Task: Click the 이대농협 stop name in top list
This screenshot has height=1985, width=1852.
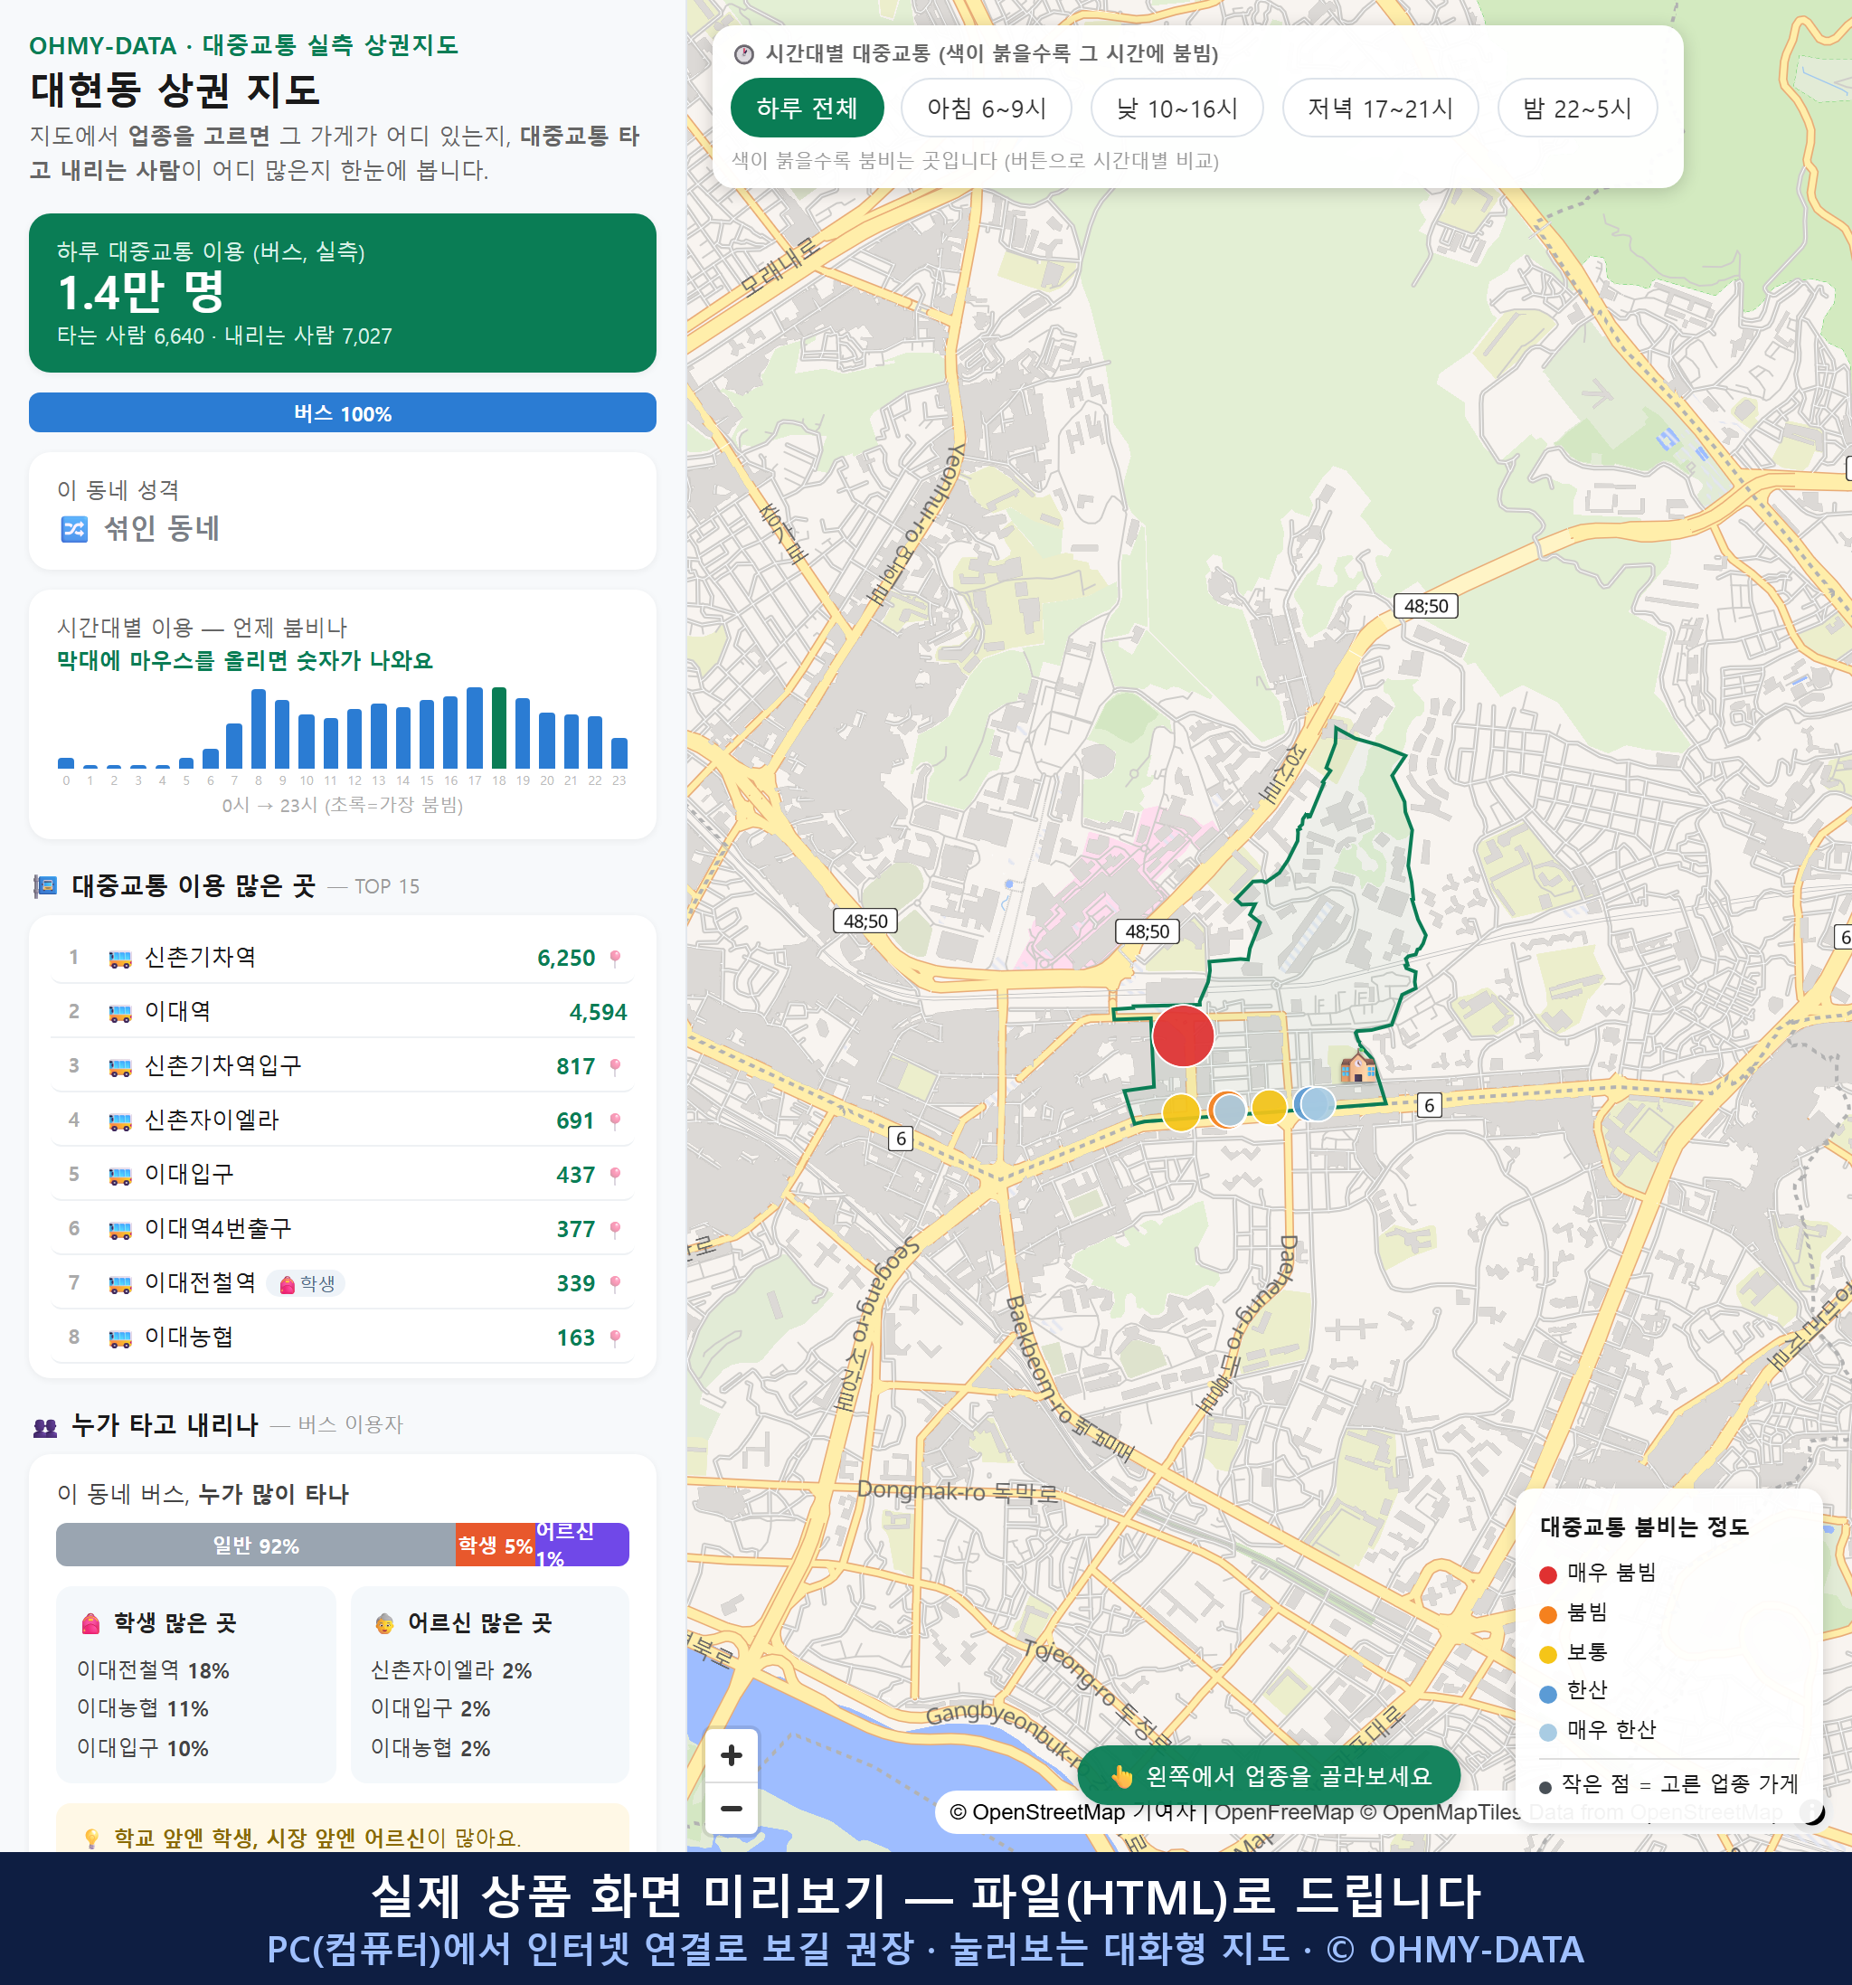Action: point(189,1337)
